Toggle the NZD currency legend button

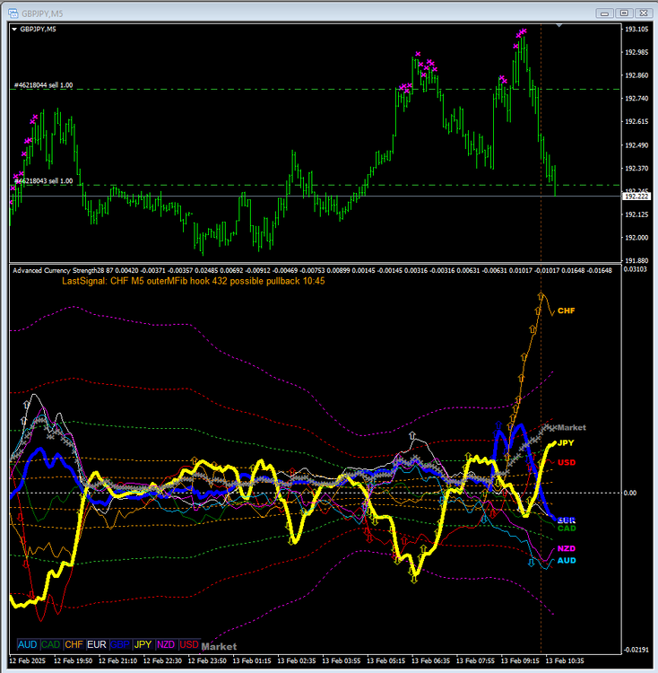click(166, 644)
